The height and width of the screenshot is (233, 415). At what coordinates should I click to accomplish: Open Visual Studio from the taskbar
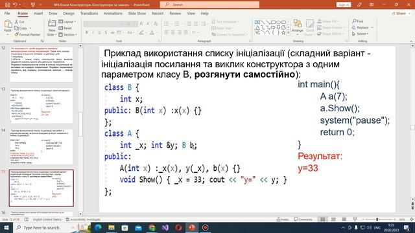(x=165, y=227)
